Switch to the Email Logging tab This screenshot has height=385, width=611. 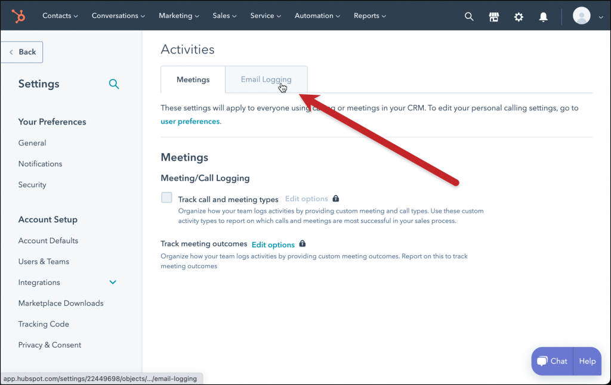click(266, 79)
